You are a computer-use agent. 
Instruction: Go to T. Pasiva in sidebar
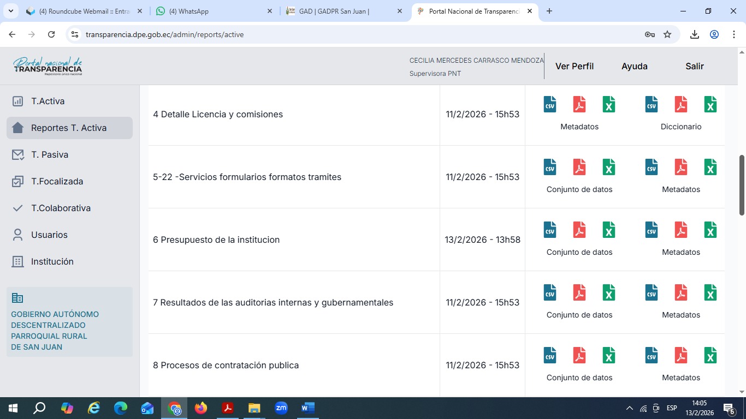(x=49, y=154)
